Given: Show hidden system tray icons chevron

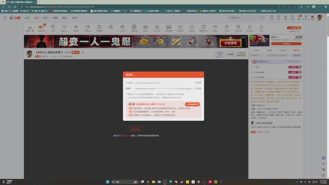Looking at the screenshot, I should pyautogui.click(x=297, y=182).
